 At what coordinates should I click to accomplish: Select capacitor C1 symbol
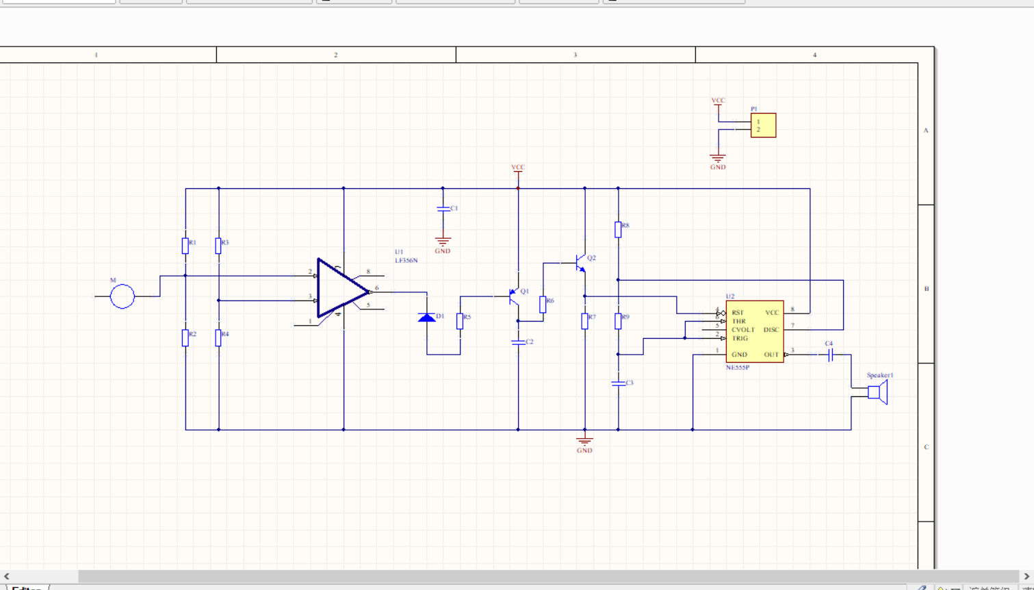[443, 209]
